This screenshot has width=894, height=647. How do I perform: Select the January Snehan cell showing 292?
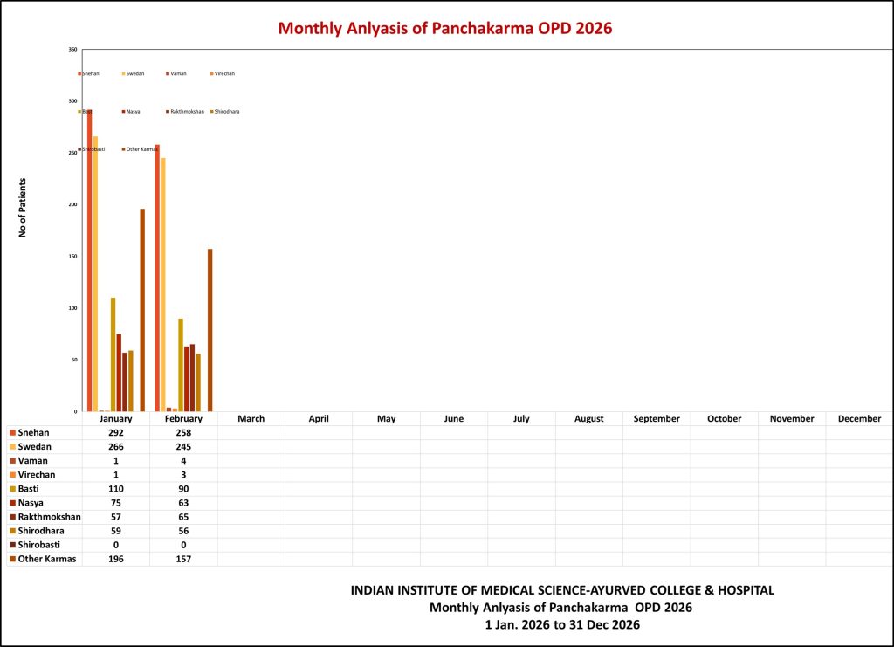click(115, 433)
